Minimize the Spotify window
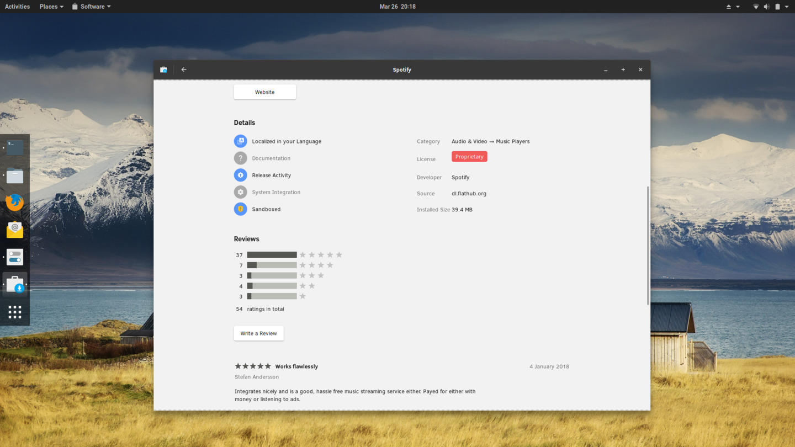Image resolution: width=795 pixels, height=447 pixels. click(606, 70)
